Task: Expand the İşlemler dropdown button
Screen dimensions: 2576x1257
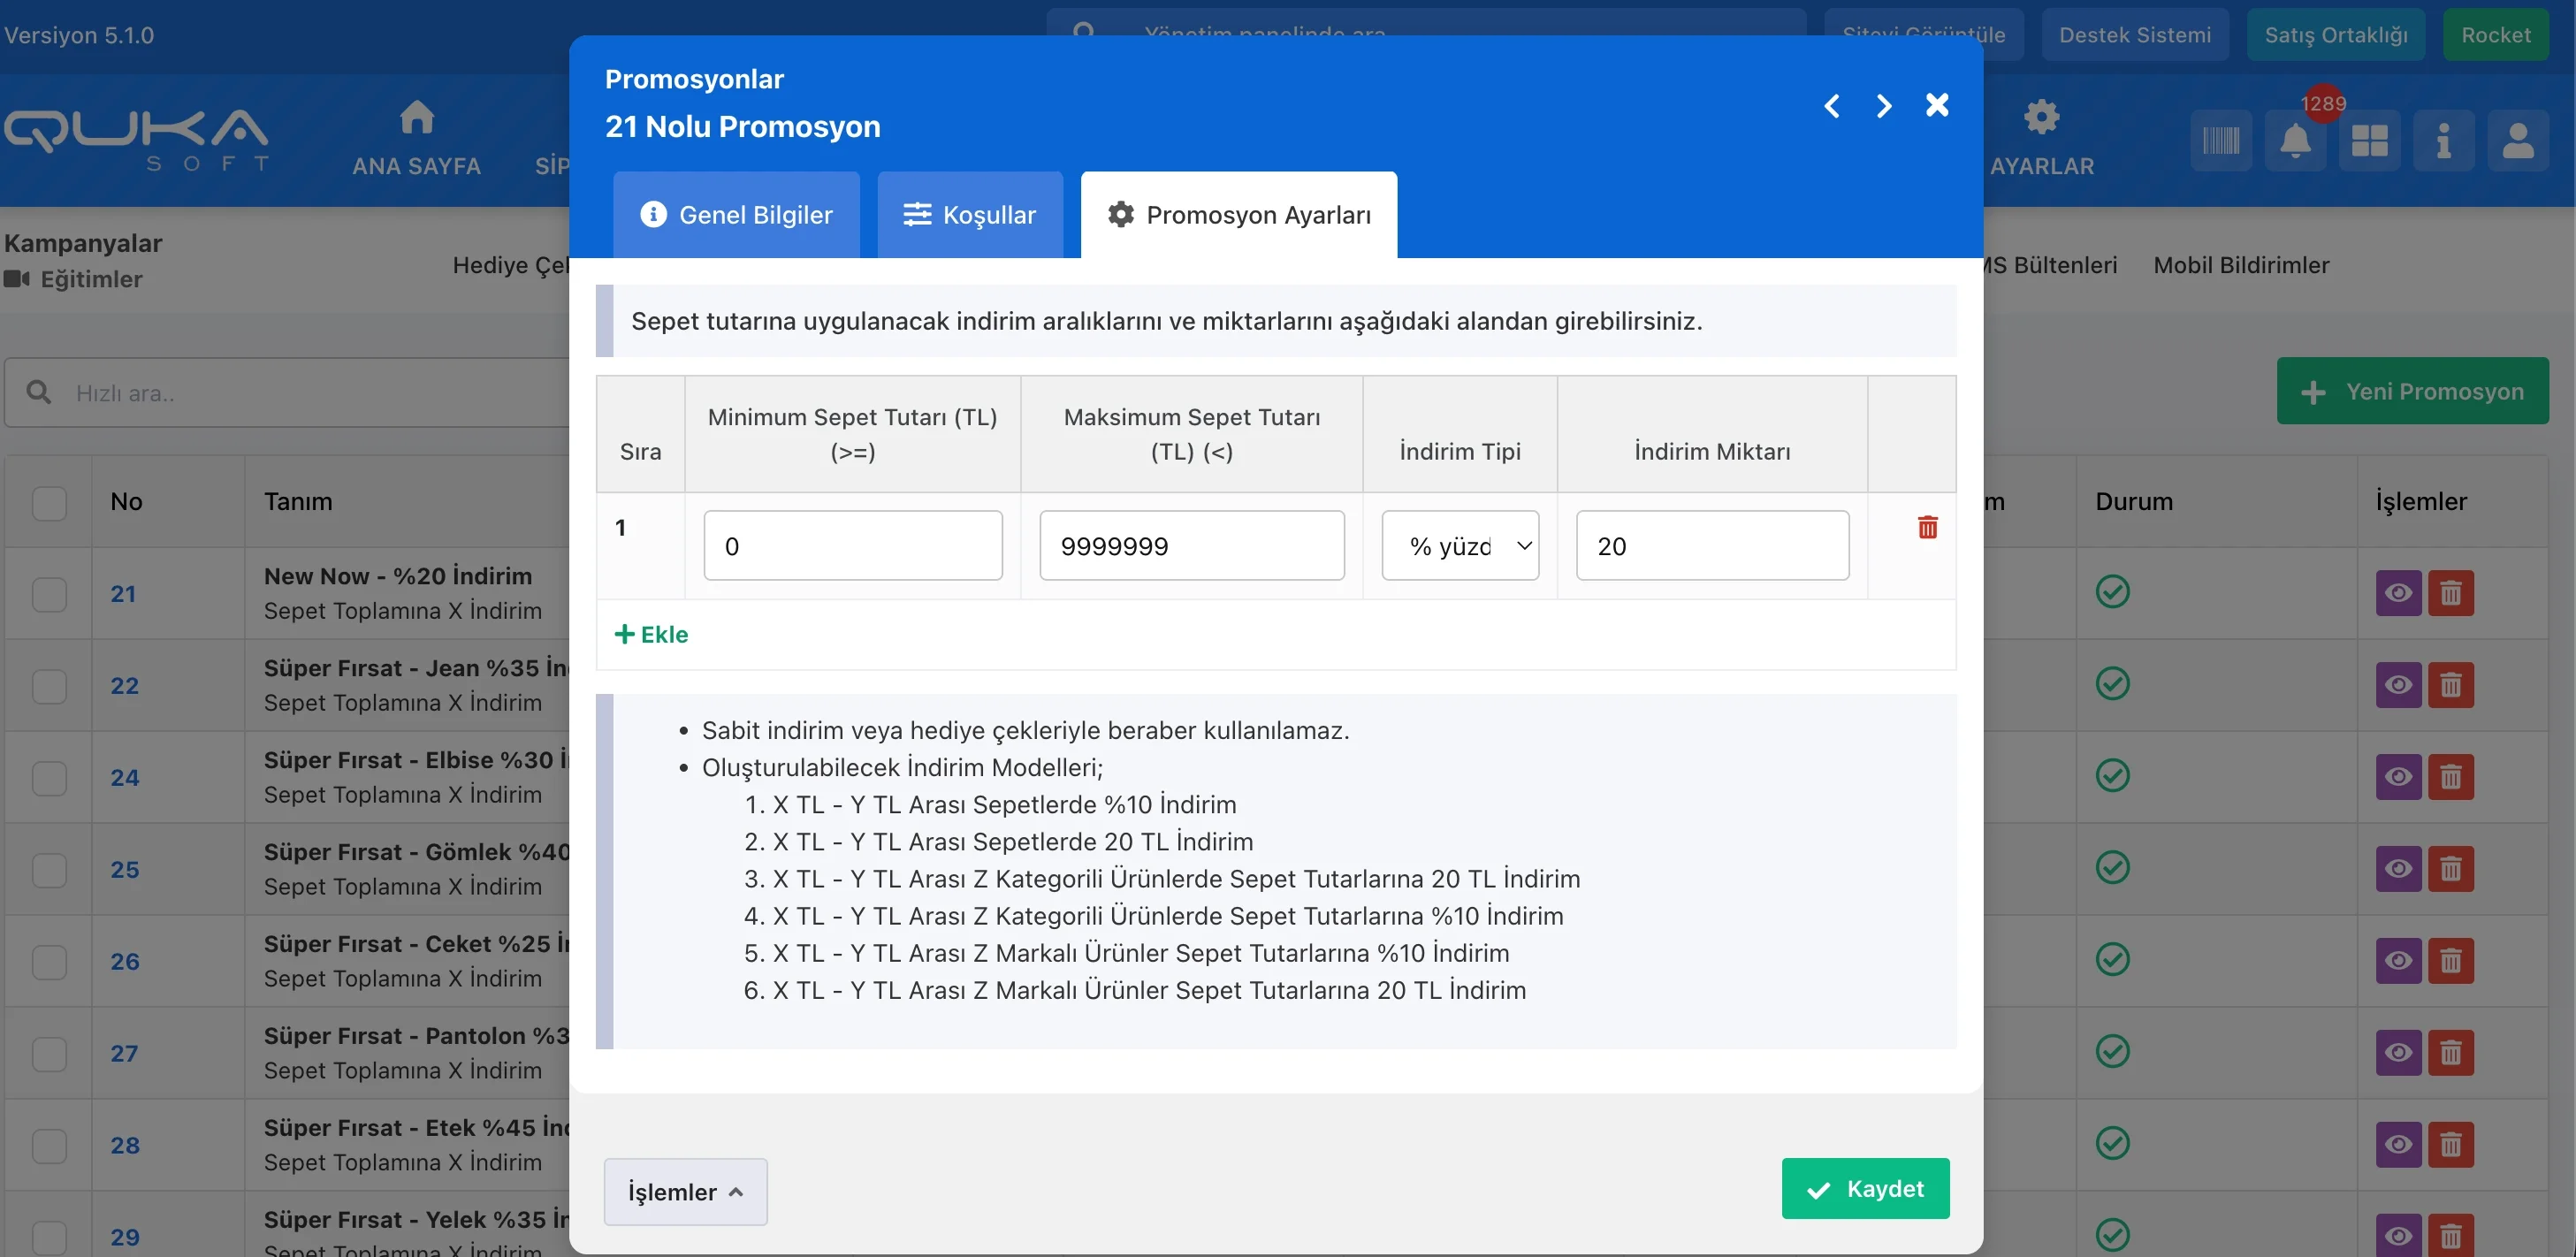Action: point(685,1191)
